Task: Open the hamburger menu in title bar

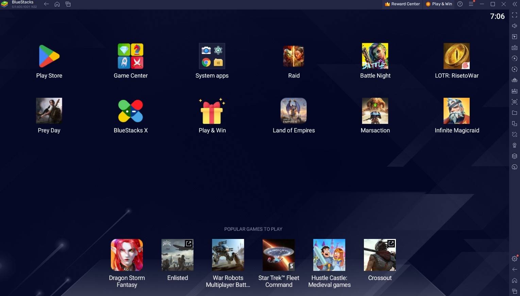Action: pos(471,4)
